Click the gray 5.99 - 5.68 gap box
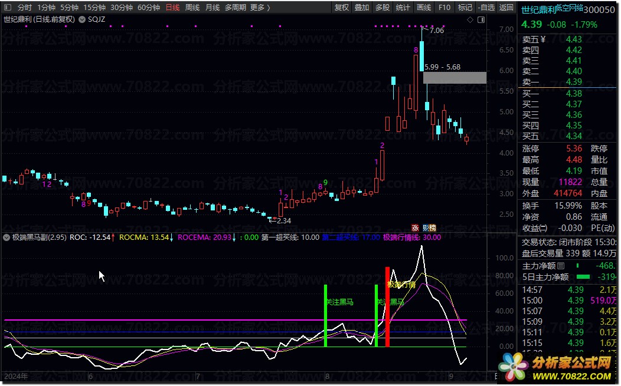This screenshot has width=621, height=386. pos(455,78)
